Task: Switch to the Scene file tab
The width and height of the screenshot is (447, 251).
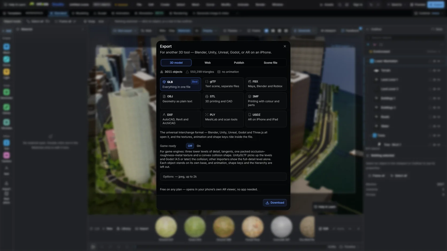Action: [270, 63]
